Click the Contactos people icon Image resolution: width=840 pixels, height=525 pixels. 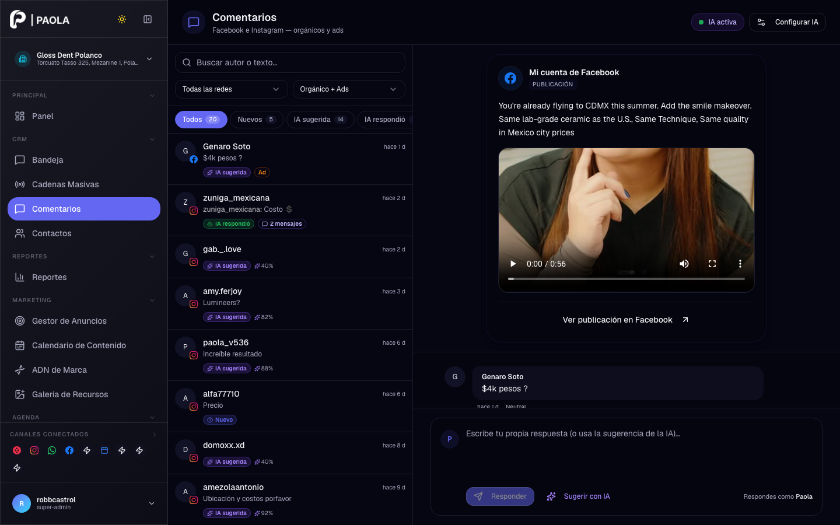click(x=20, y=233)
